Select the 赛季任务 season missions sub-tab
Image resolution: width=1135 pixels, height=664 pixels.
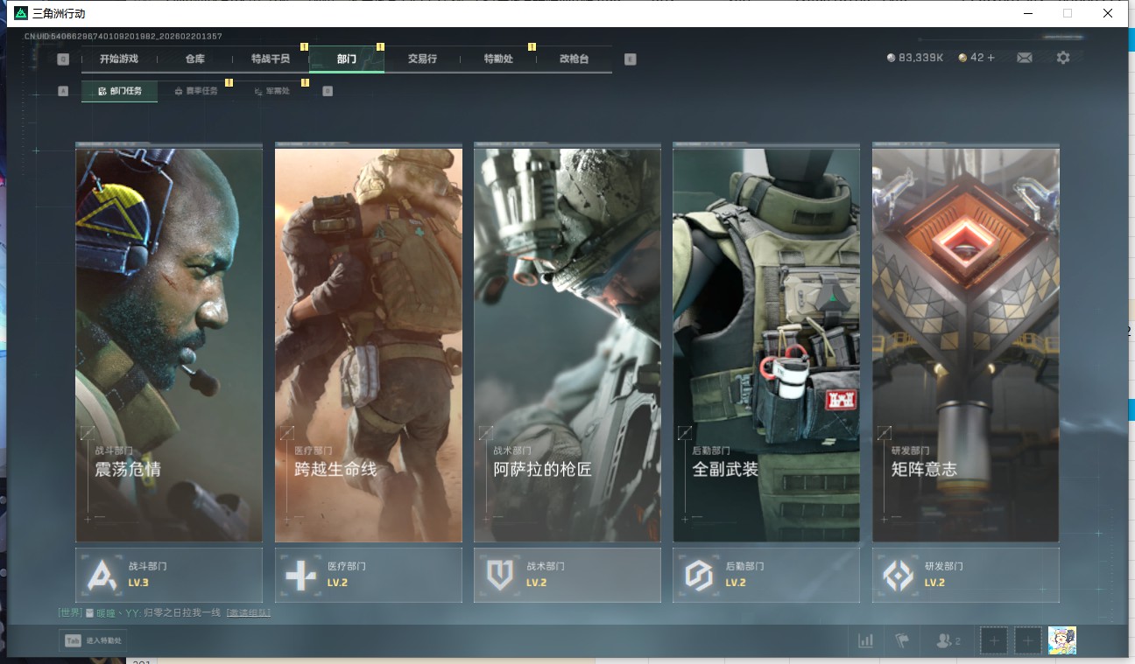[x=196, y=91]
